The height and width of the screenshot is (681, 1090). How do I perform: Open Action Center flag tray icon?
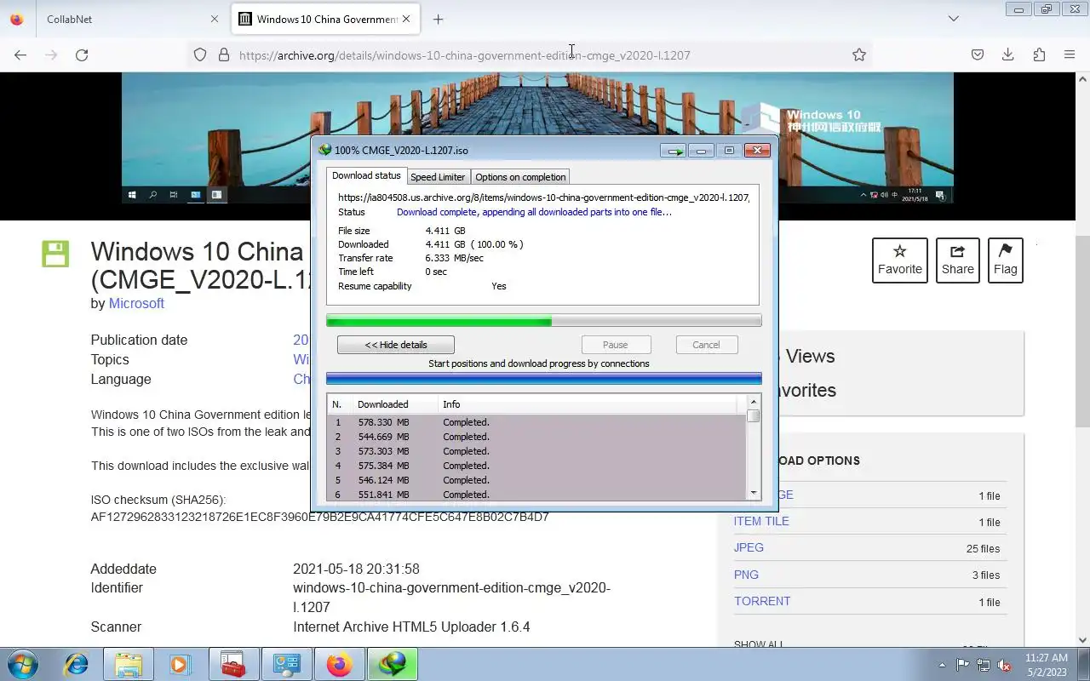[962, 665]
